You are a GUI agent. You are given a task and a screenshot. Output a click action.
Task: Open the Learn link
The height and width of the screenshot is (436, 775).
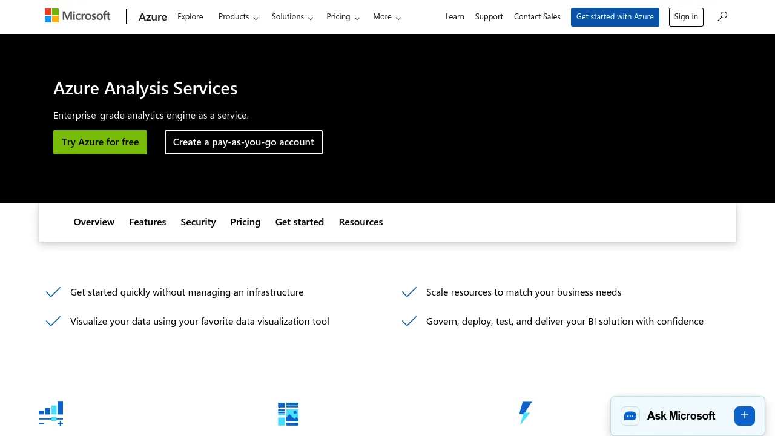[455, 17]
